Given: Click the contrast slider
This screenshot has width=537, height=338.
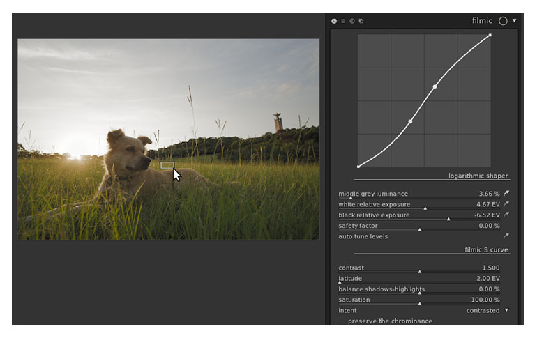Looking at the screenshot, I should [x=418, y=268].
